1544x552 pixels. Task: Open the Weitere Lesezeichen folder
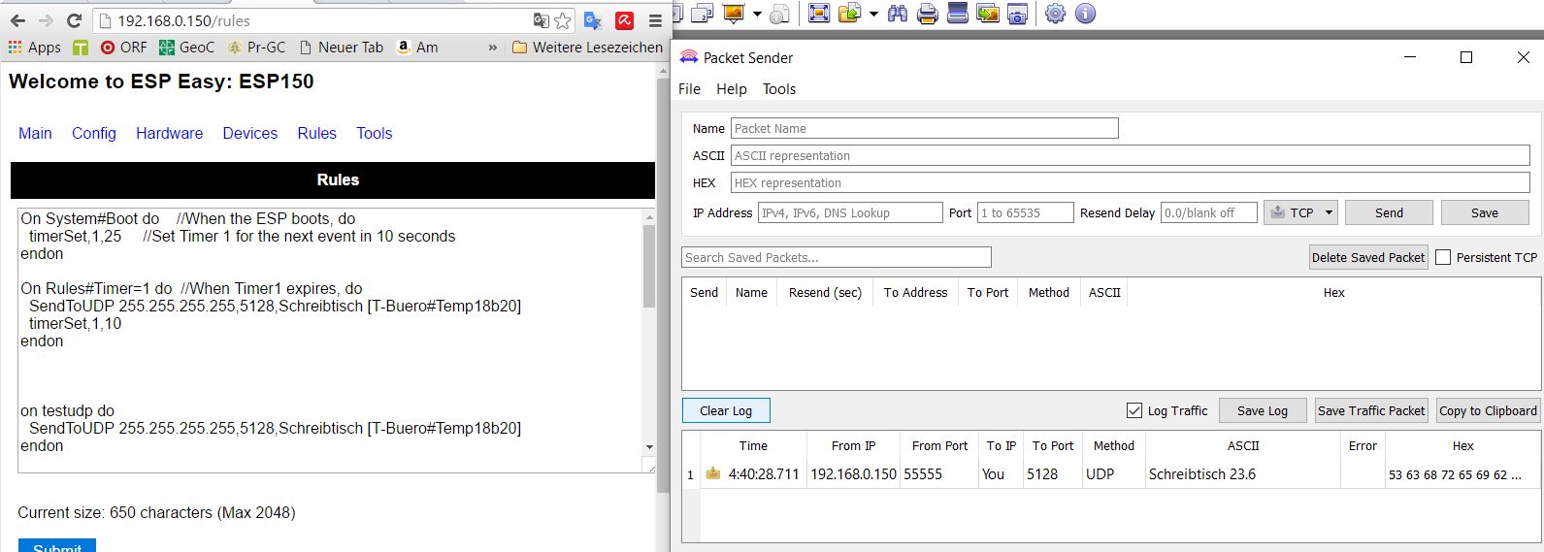587,47
